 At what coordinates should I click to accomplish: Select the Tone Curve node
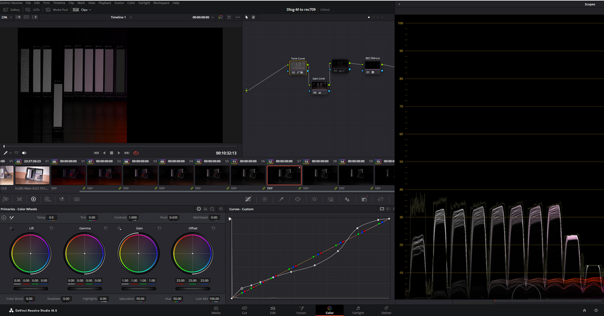(x=298, y=68)
